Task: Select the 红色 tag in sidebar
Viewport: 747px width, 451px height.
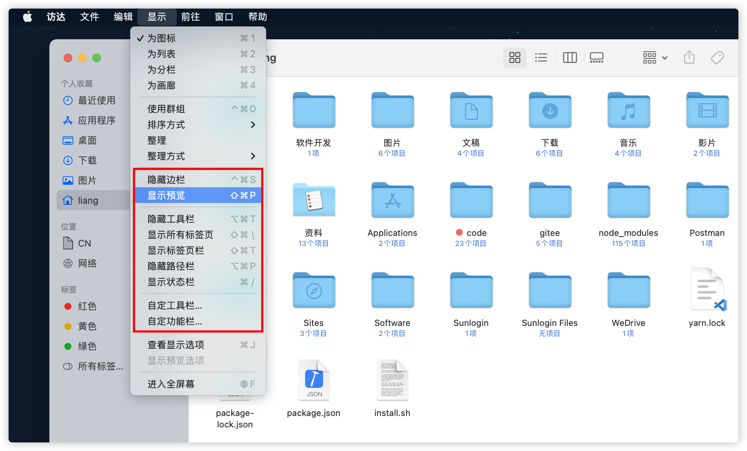Action: (x=87, y=306)
